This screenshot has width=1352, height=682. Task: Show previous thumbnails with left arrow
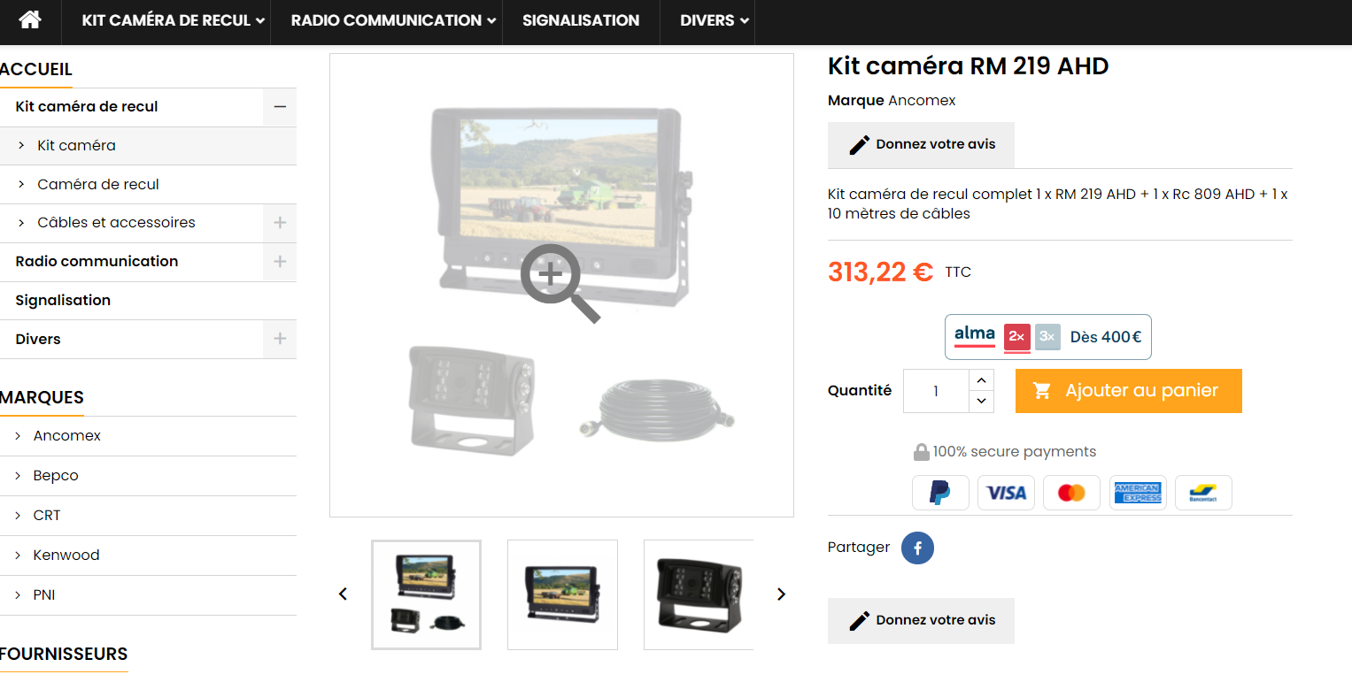tap(343, 594)
